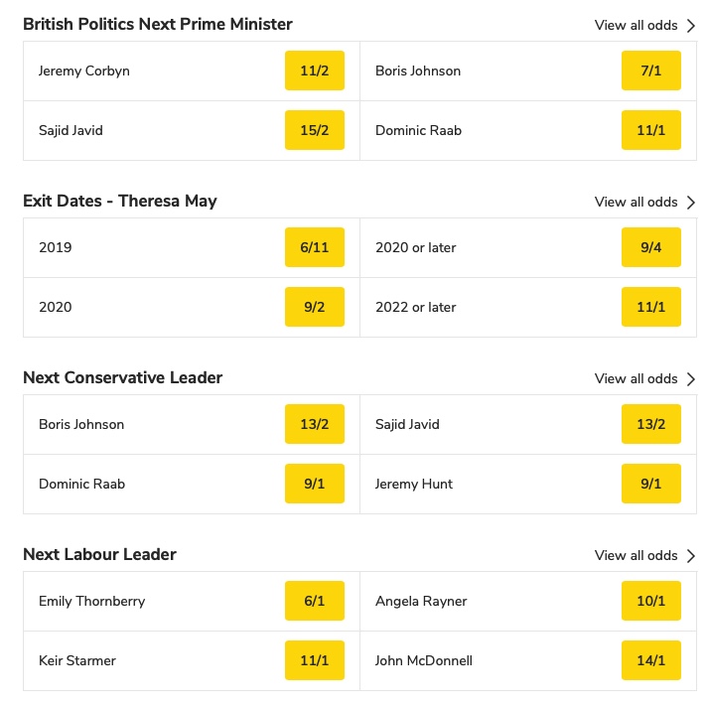Click the Dominic Raab row under Next Conservative Leader
707x707 pixels.
(x=192, y=484)
